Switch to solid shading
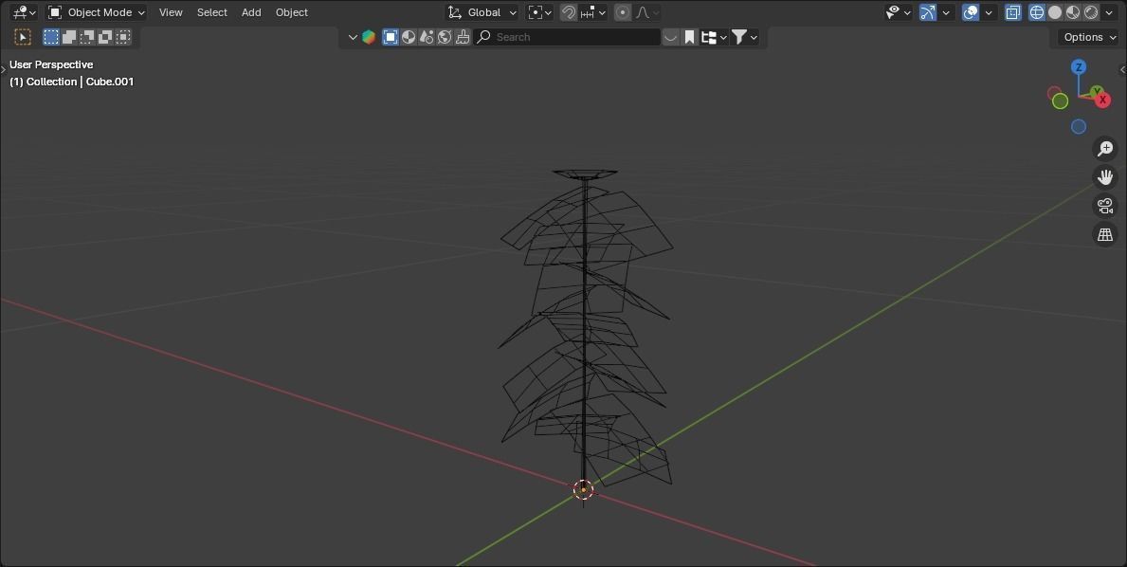Image resolution: width=1127 pixels, height=567 pixels. point(1054,12)
